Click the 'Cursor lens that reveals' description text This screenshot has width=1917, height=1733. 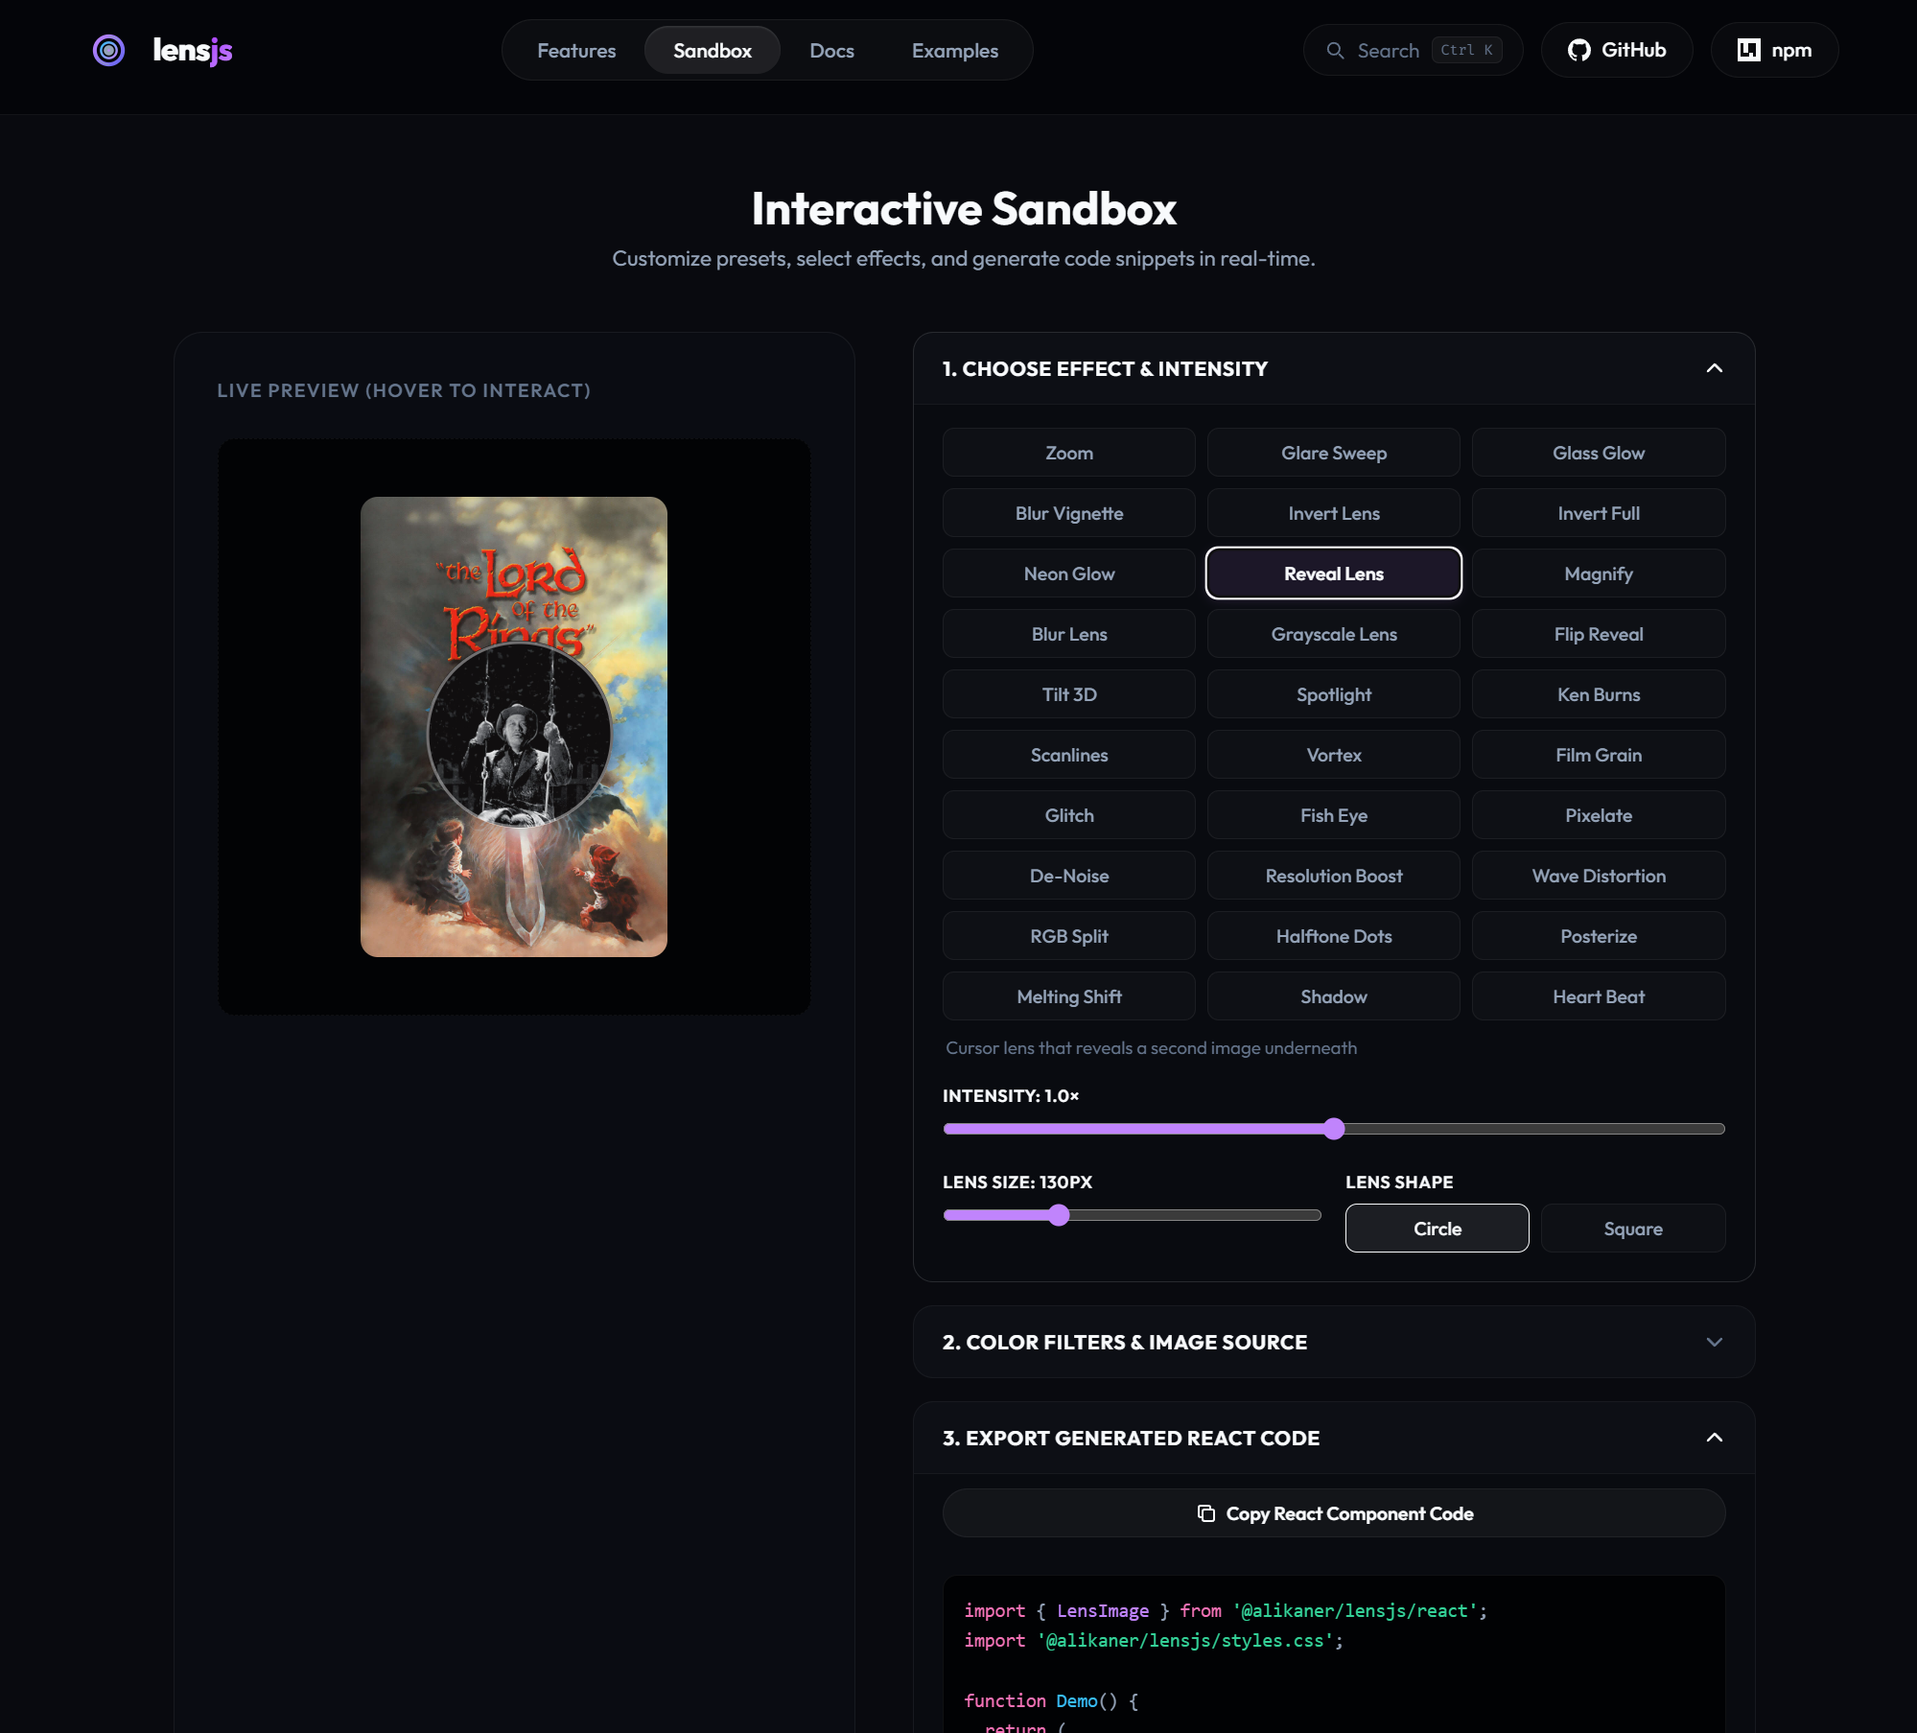click(x=1151, y=1048)
